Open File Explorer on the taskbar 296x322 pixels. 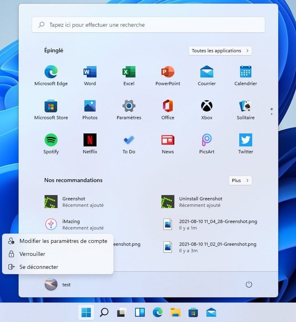176,313
